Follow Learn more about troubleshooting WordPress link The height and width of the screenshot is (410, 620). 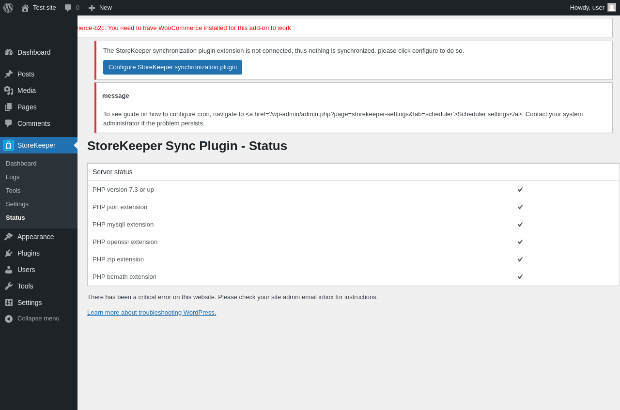tap(152, 313)
